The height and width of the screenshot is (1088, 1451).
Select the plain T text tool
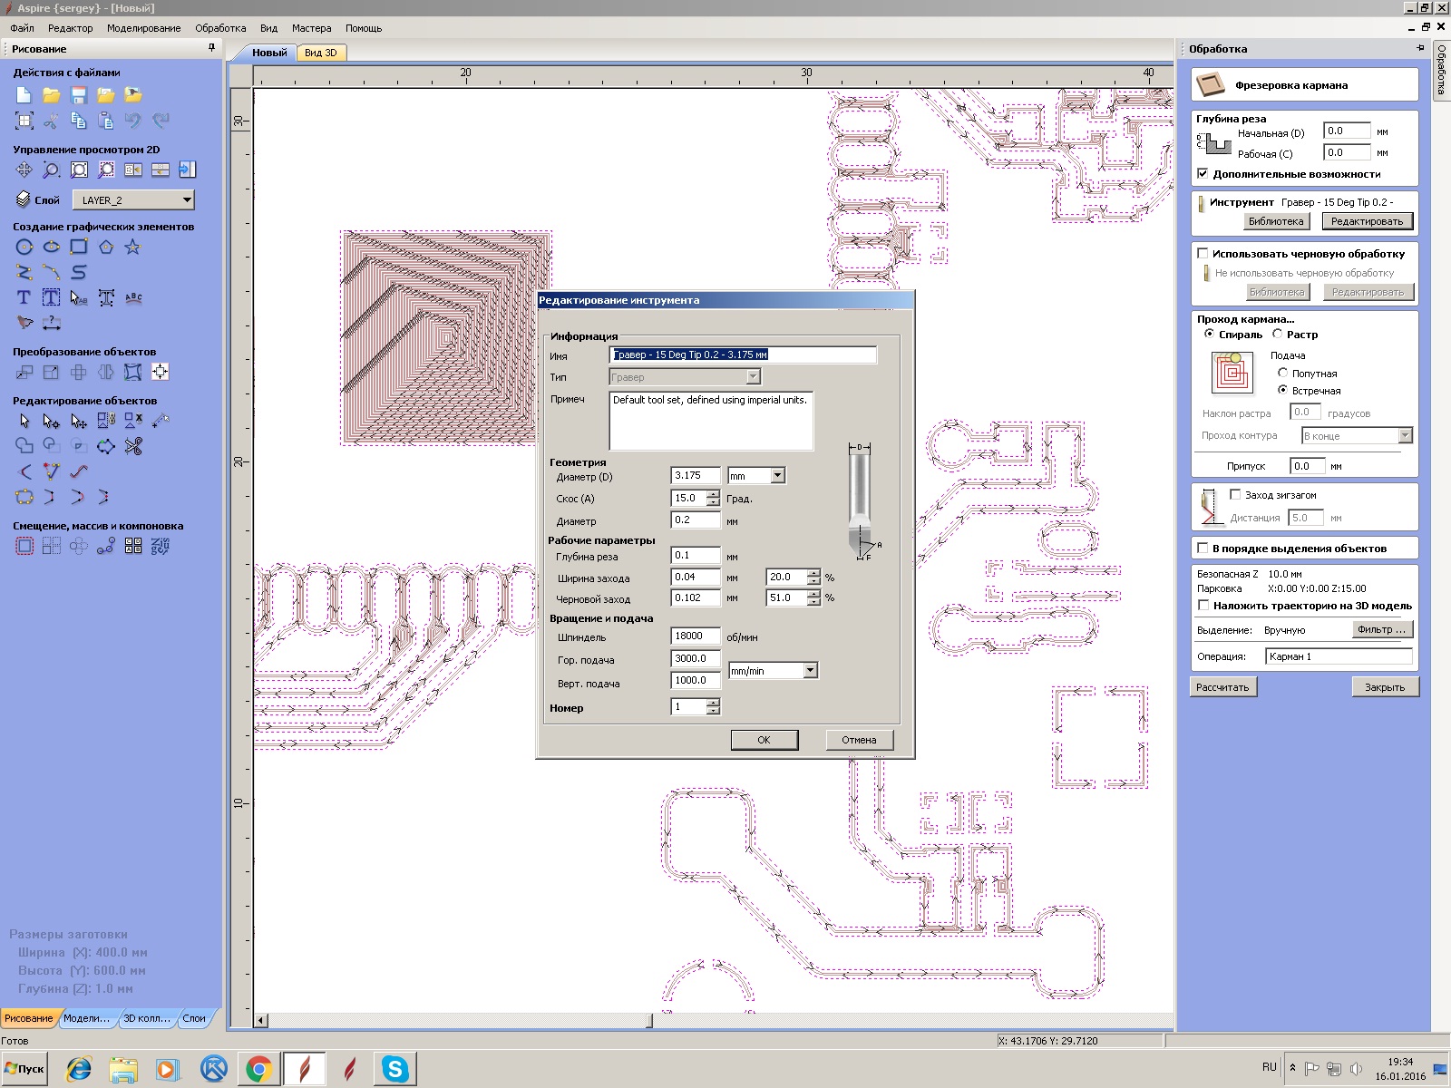click(x=24, y=297)
